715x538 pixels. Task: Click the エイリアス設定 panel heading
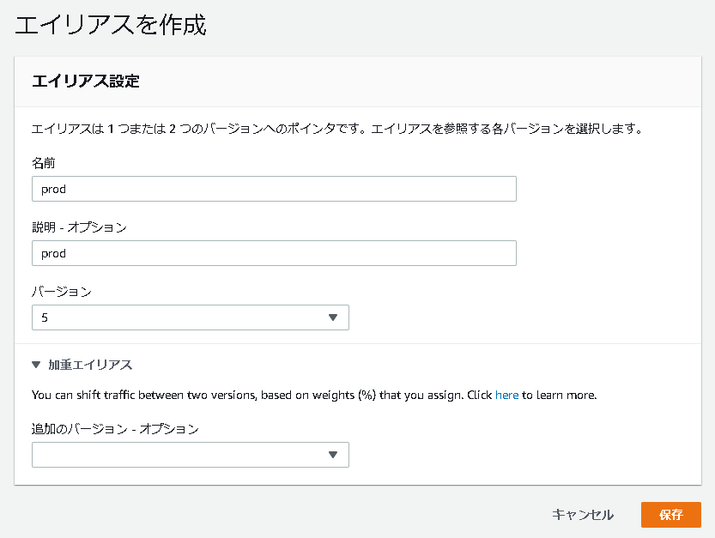(x=86, y=82)
